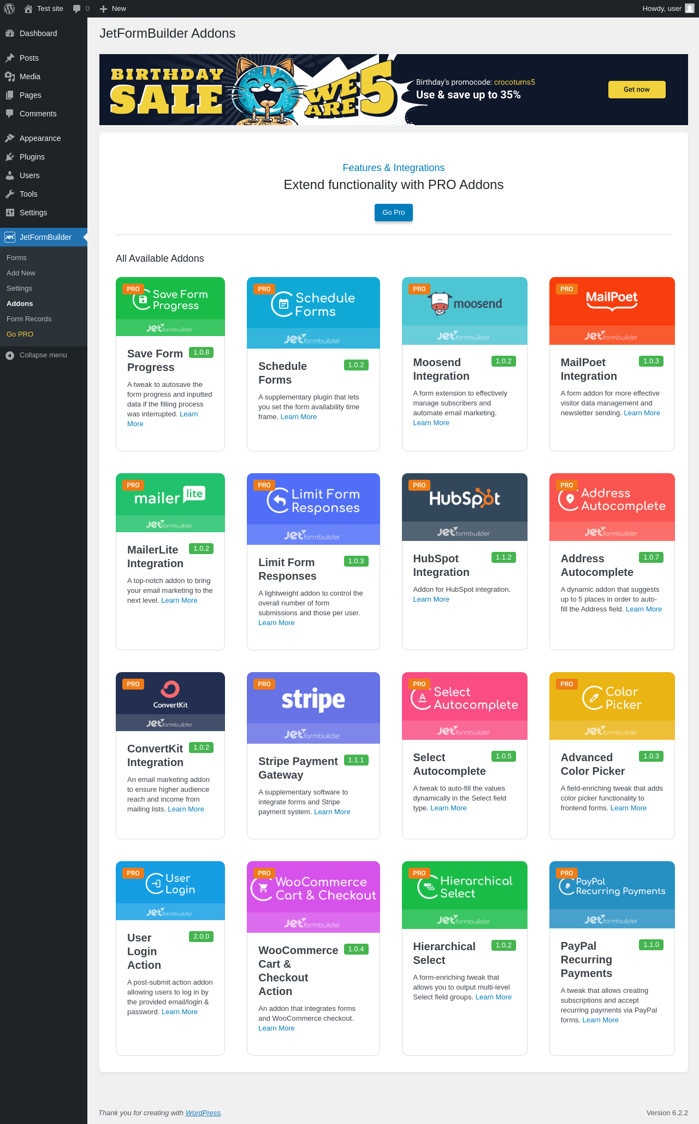Click the Hierarchical Select addon banner
The height and width of the screenshot is (1124, 699).
465,895
